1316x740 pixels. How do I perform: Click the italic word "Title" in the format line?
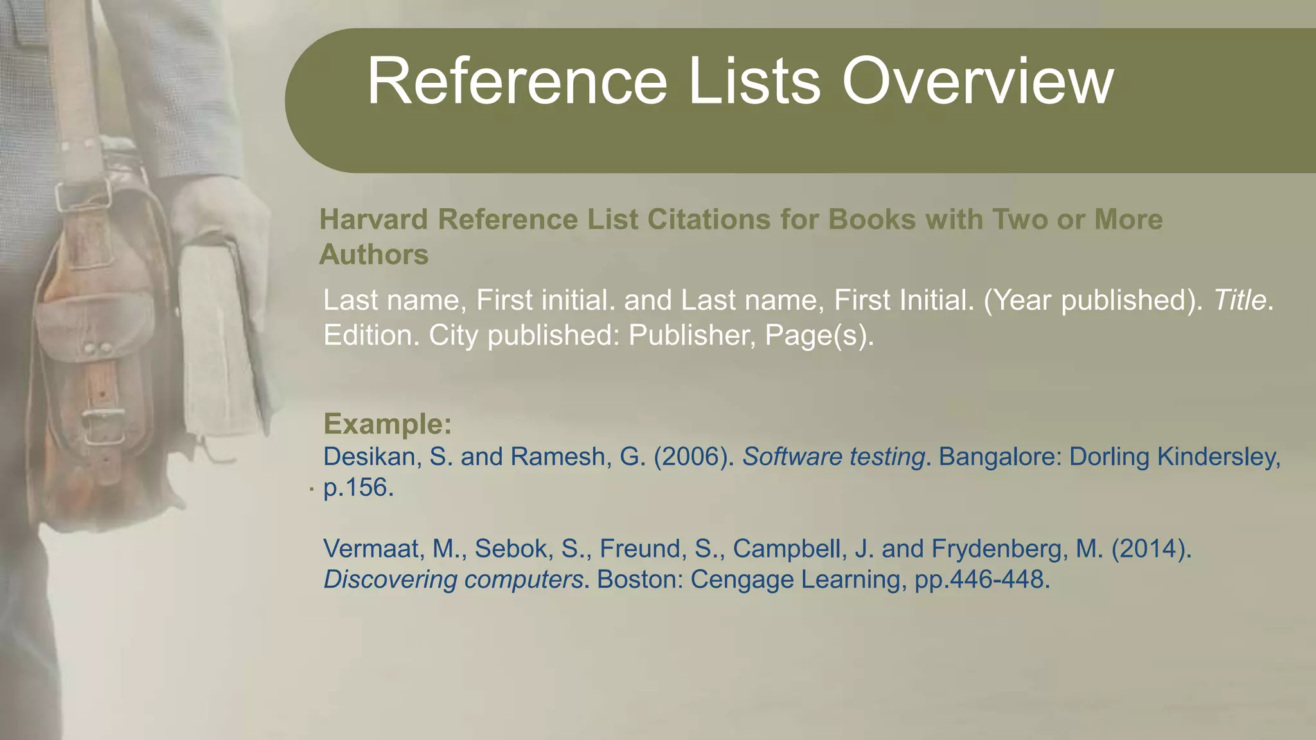pos(1240,301)
